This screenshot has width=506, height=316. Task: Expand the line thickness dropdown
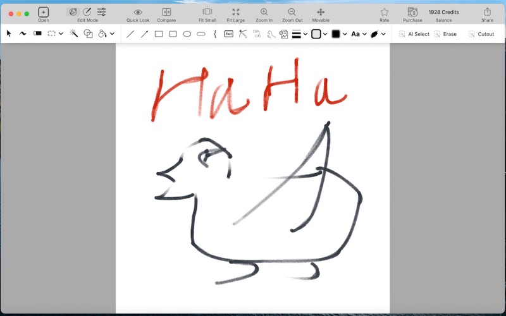[x=305, y=34]
